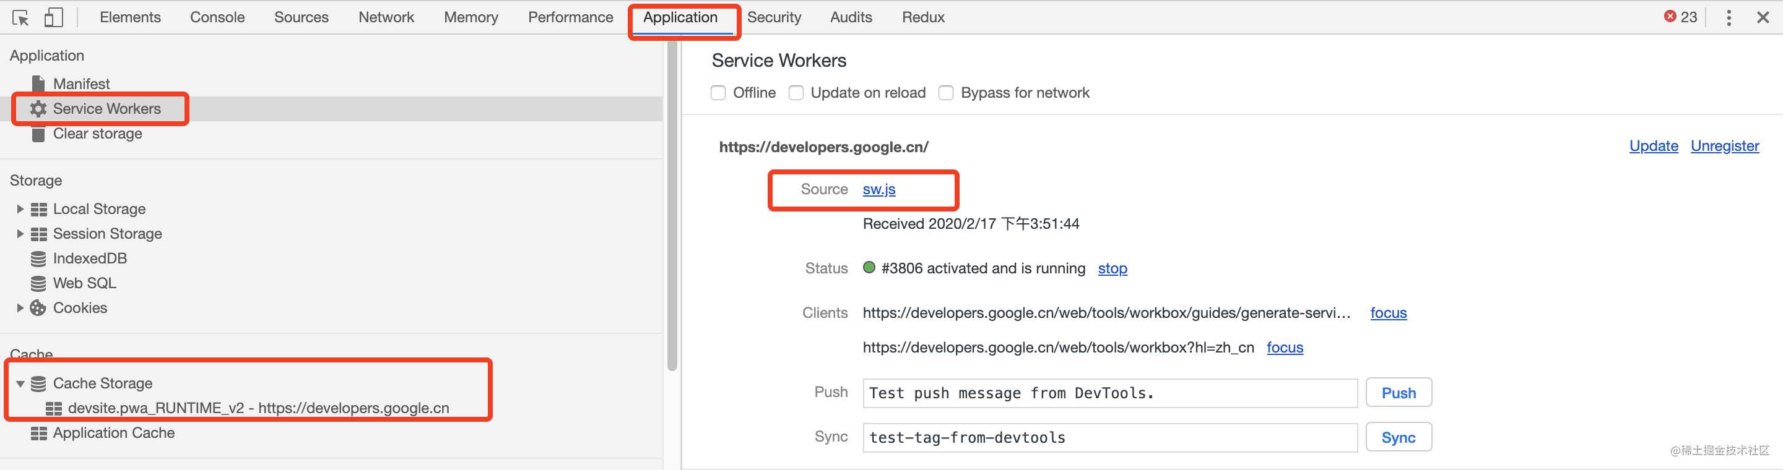Image resolution: width=1783 pixels, height=470 pixels.
Task: Switch to the Audits tab
Action: coord(851,17)
